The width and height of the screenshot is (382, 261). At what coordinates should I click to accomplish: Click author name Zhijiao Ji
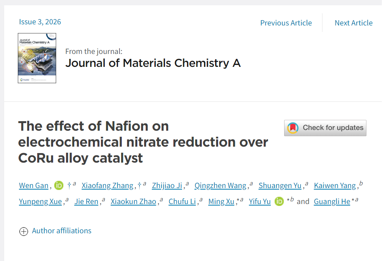pyautogui.click(x=167, y=186)
